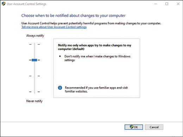Click the shield icon on the OK button
183x137 pixels.
(x=132, y=127)
